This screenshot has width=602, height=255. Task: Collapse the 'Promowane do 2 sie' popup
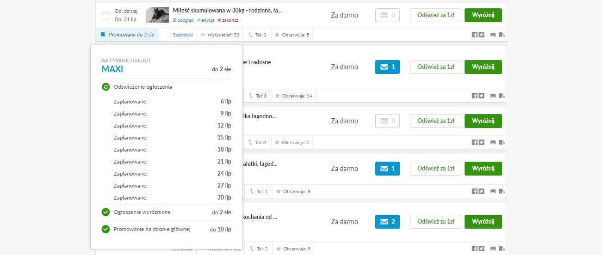[x=127, y=35]
